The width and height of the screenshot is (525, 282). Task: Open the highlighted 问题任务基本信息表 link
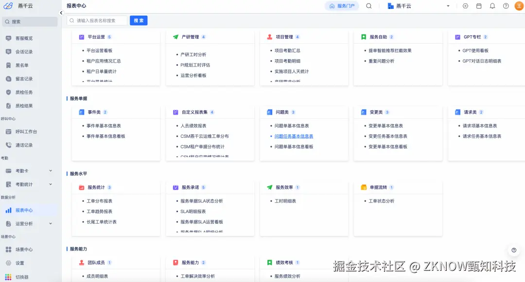pos(294,136)
